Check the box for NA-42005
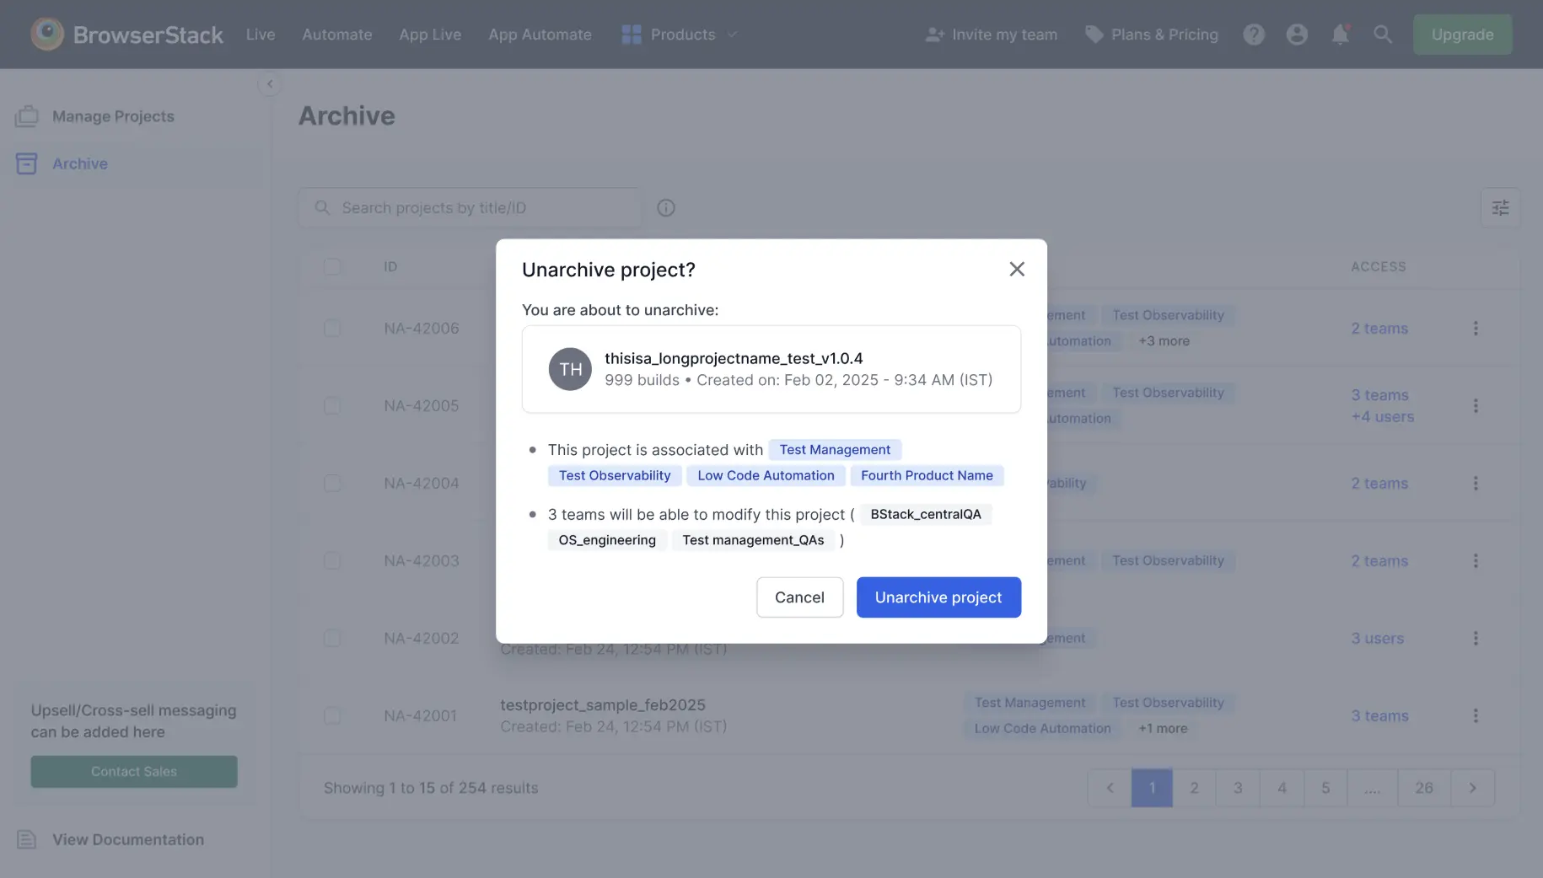 point(332,406)
